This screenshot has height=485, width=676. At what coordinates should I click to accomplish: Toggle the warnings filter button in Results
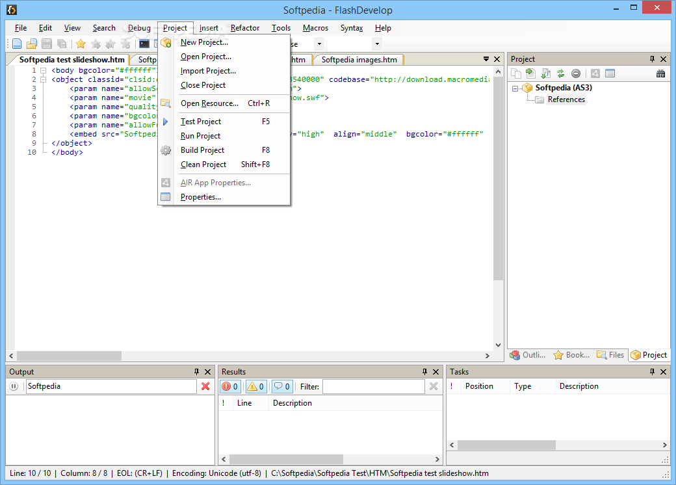255,386
